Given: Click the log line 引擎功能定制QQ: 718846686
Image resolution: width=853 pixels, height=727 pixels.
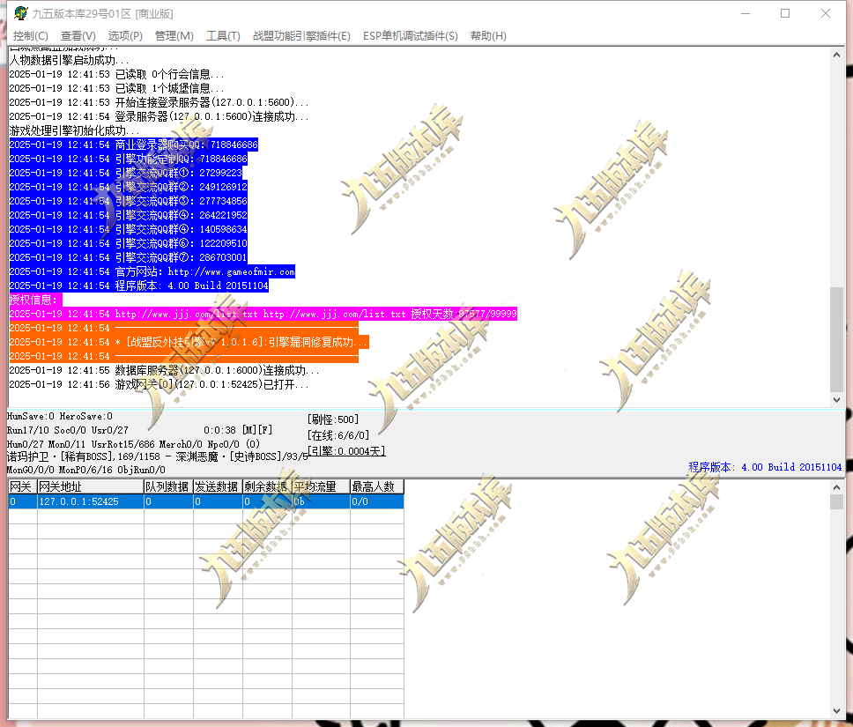Looking at the screenshot, I should pos(129,159).
